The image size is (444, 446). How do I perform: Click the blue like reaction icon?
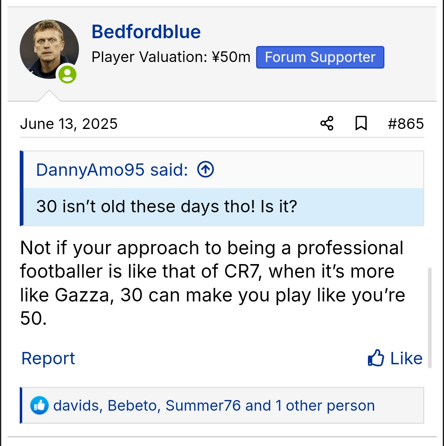click(39, 406)
